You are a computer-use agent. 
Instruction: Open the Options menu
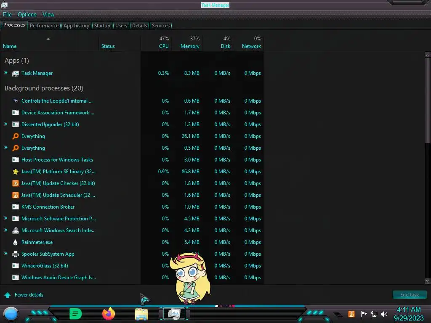tap(27, 15)
